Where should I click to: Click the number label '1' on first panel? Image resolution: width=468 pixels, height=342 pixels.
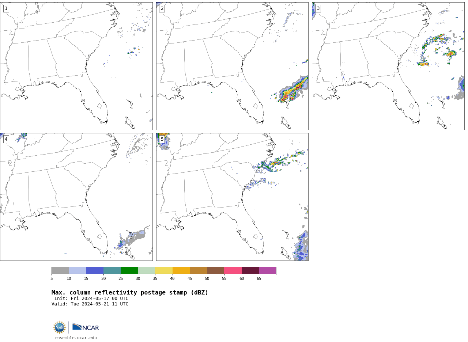6,8
